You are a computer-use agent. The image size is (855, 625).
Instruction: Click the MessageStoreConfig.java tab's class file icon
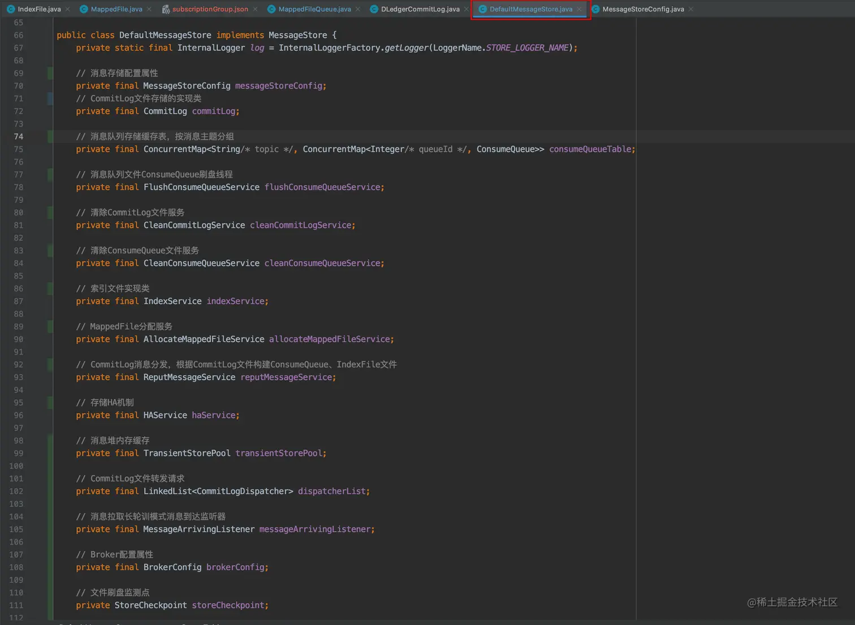click(595, 9)
